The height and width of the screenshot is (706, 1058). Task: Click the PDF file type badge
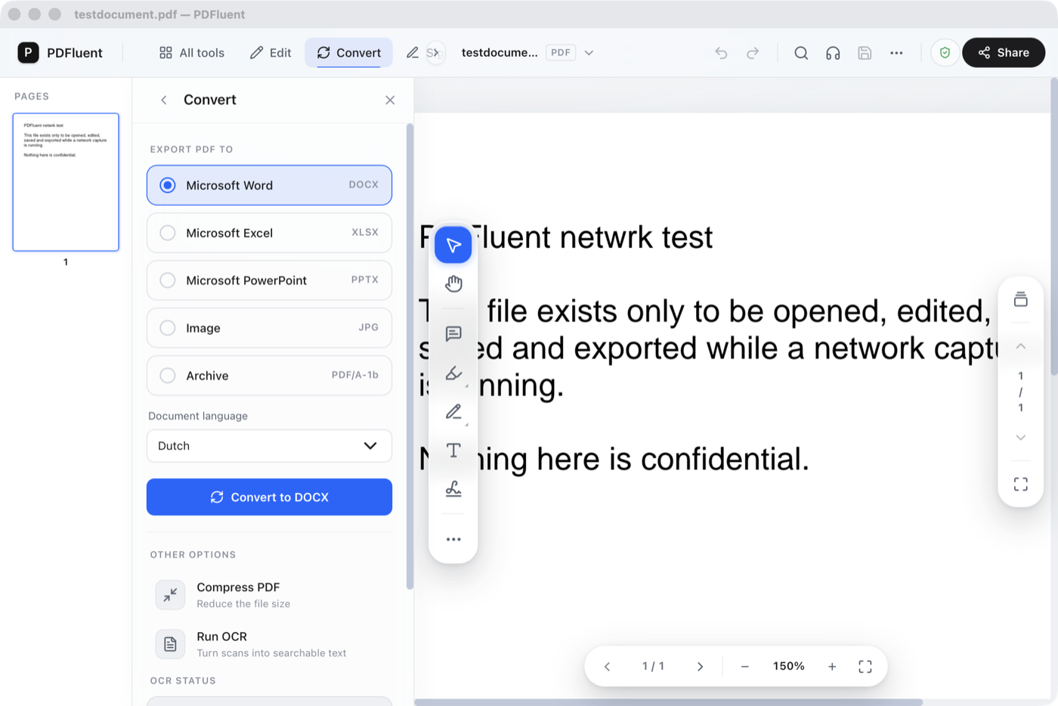pyautogui.click(x=561, y=53)
